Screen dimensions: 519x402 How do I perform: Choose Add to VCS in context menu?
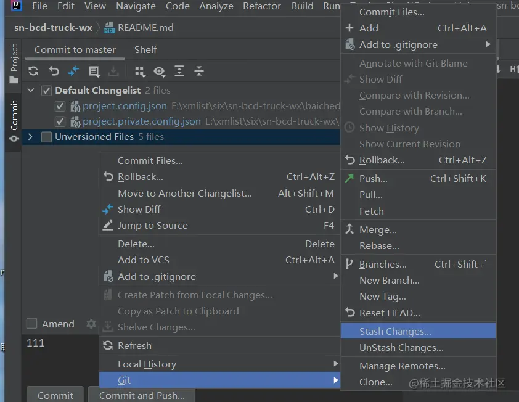click(220, 260)
